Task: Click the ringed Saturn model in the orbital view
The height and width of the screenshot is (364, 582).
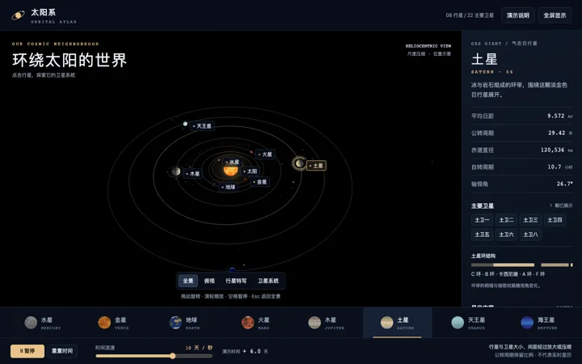Action: [x=299, y=163]
